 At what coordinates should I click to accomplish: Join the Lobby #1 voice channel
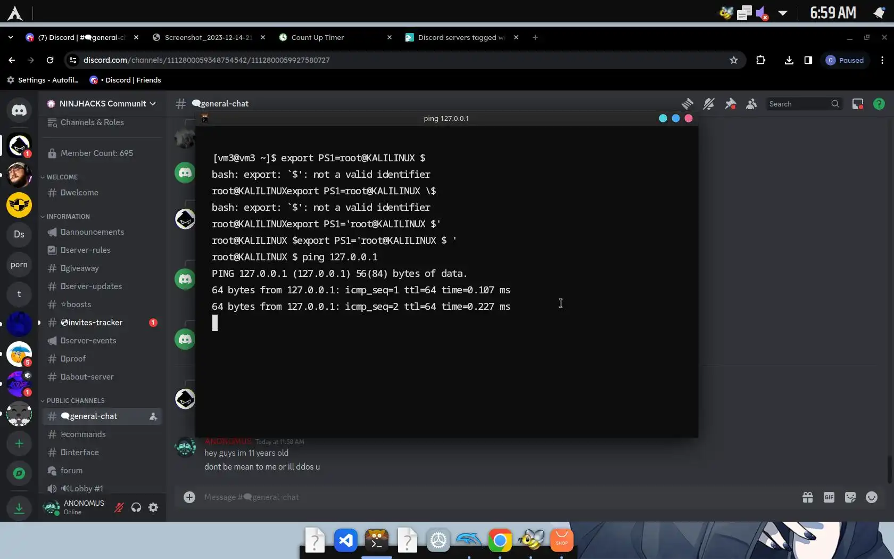click(x=102, y=489)
